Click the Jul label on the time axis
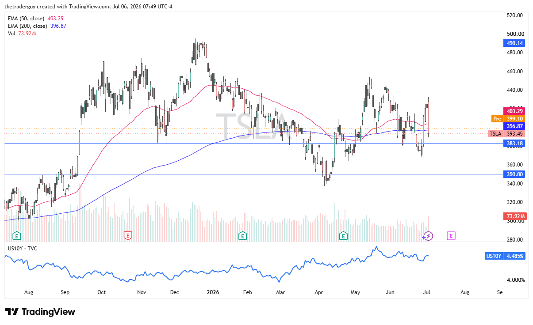This screenshot has height=325, width=533. (428, 292)
